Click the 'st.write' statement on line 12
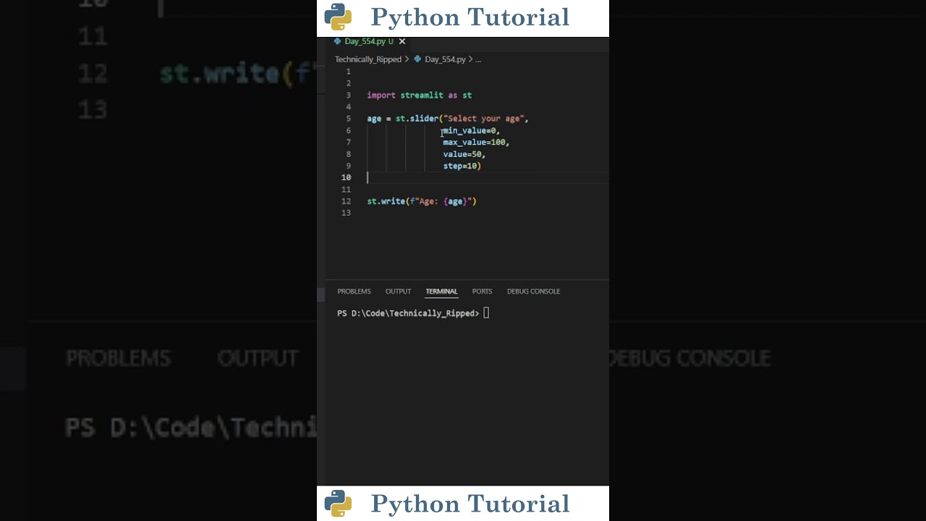Screen dimensions: 926x521 click(422, 201)
